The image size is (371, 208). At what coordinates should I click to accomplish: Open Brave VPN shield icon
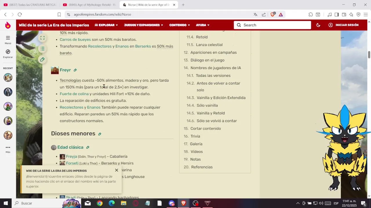(x=358, y=14)
